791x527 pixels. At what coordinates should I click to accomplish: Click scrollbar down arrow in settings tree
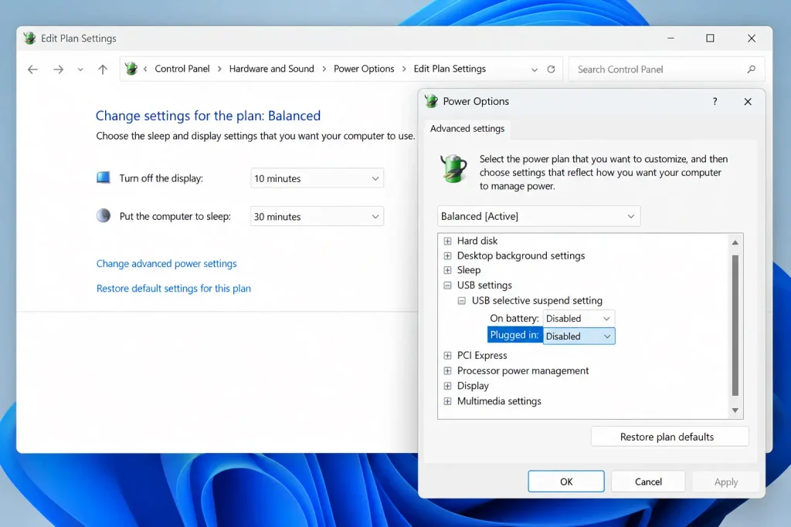coord(735,410)
